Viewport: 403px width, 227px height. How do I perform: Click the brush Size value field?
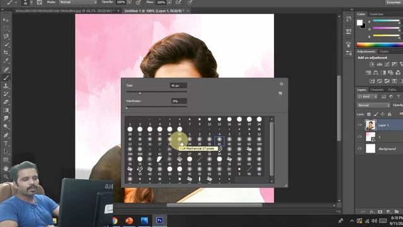click(178, 86)
